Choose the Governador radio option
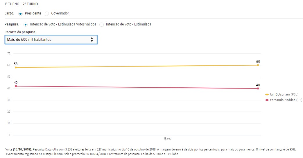This screenshot has height=158, width=303. pyautogui.click(x=47, y=14)
